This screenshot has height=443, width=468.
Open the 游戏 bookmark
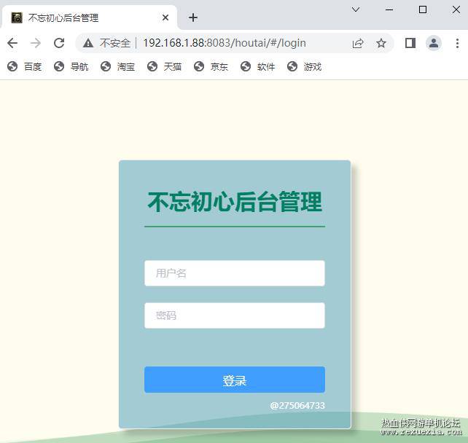[x=304, y=66]
